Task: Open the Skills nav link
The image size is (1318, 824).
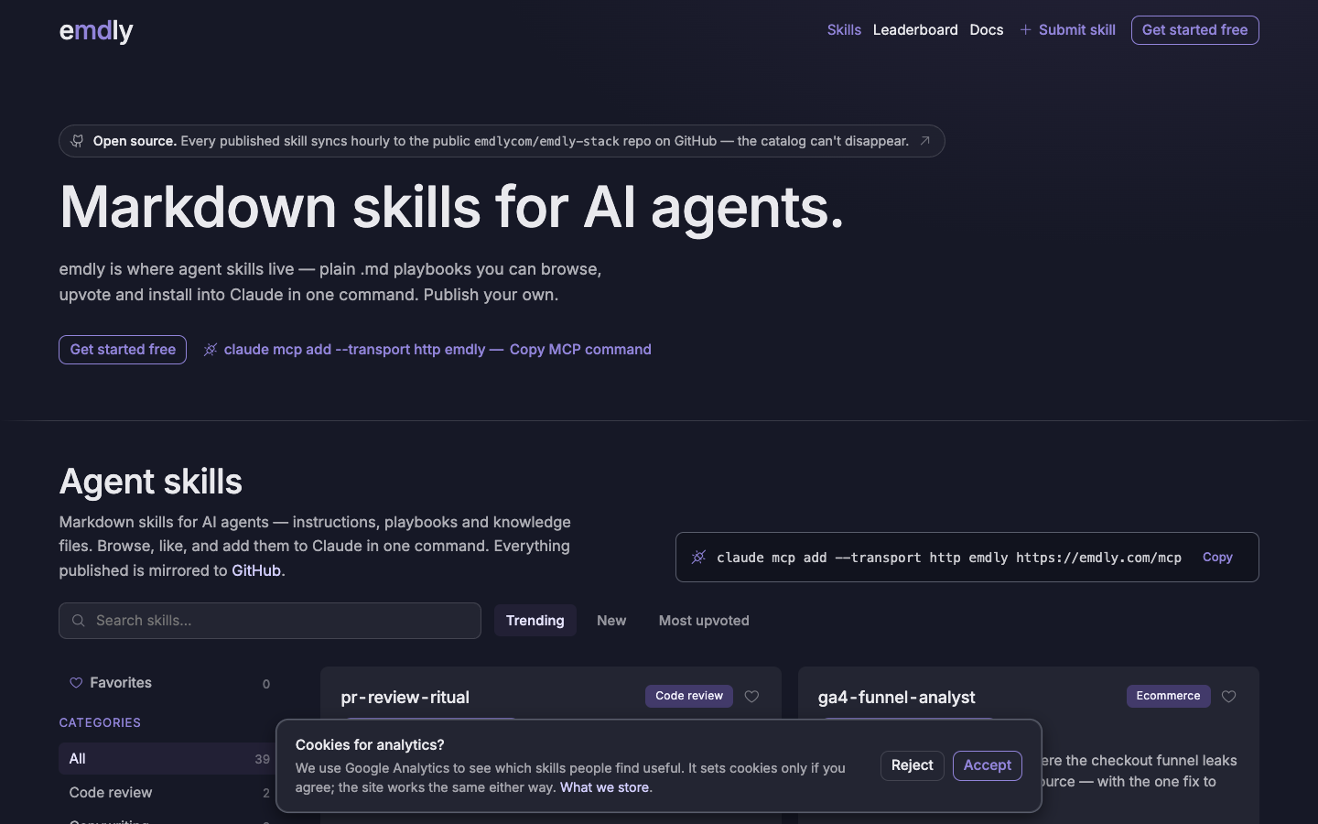Action: click(844, 30)
